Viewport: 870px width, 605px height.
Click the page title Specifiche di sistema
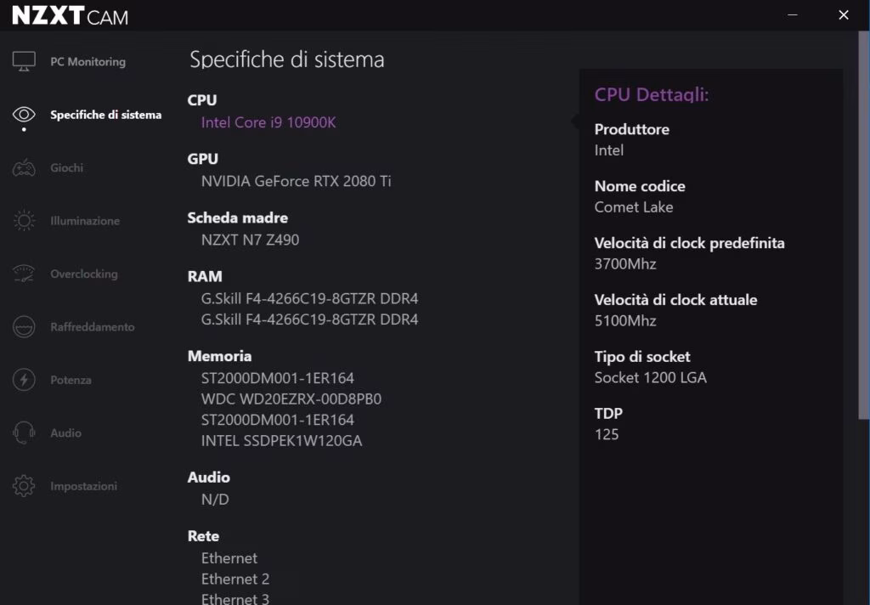coord(287,59)
